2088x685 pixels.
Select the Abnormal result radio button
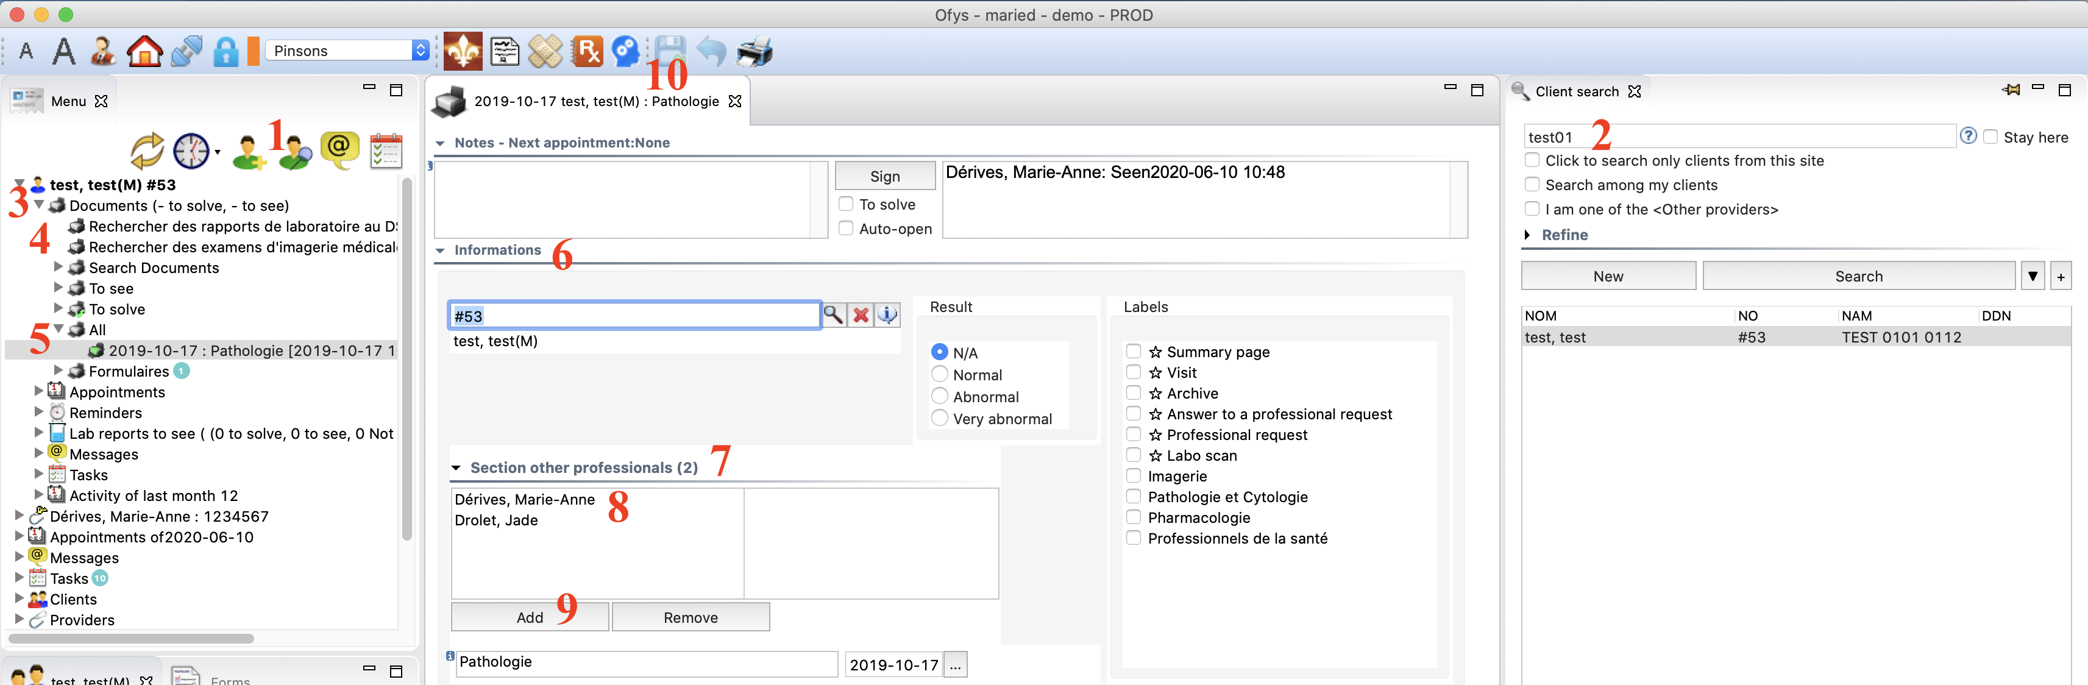point(939,396)
